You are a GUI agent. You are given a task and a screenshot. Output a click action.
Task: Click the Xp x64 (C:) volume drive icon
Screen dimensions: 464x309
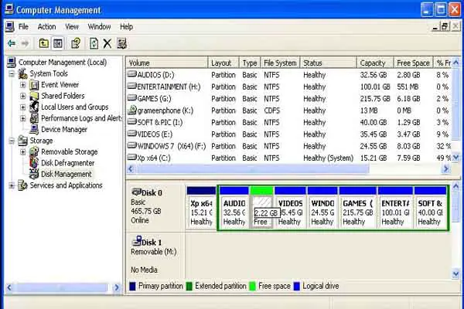click(x=131, y=158)
